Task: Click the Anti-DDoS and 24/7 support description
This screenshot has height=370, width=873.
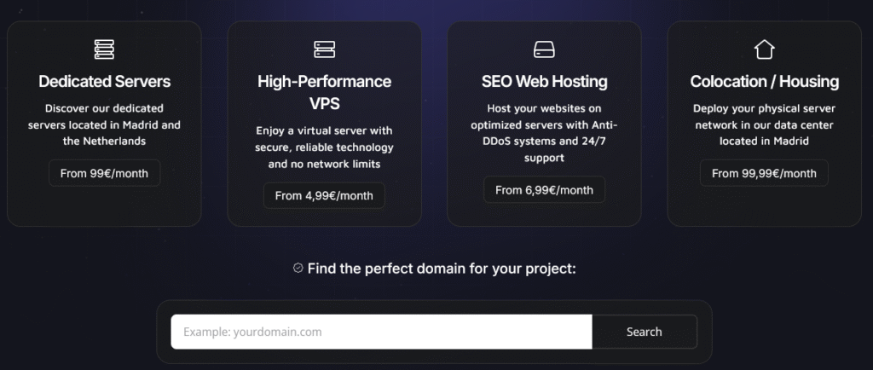Action: click(x=544, y=133)
